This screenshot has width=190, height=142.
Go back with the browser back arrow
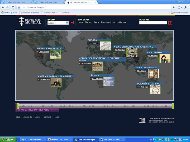point(3,7)
